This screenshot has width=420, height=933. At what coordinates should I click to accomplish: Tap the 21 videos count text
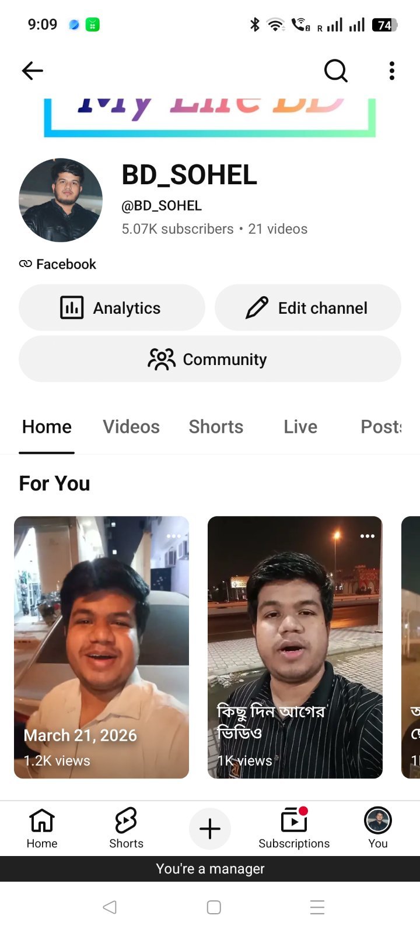pos(278,229)
